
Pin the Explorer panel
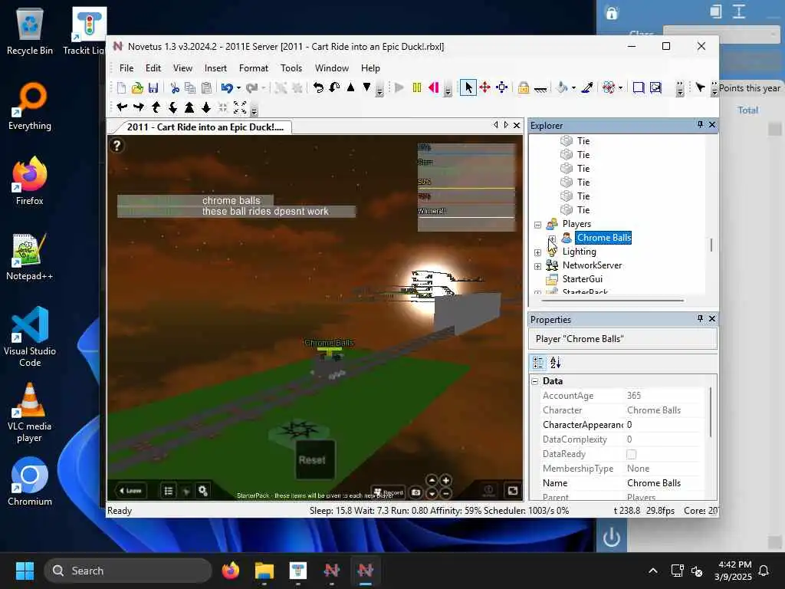700,124
